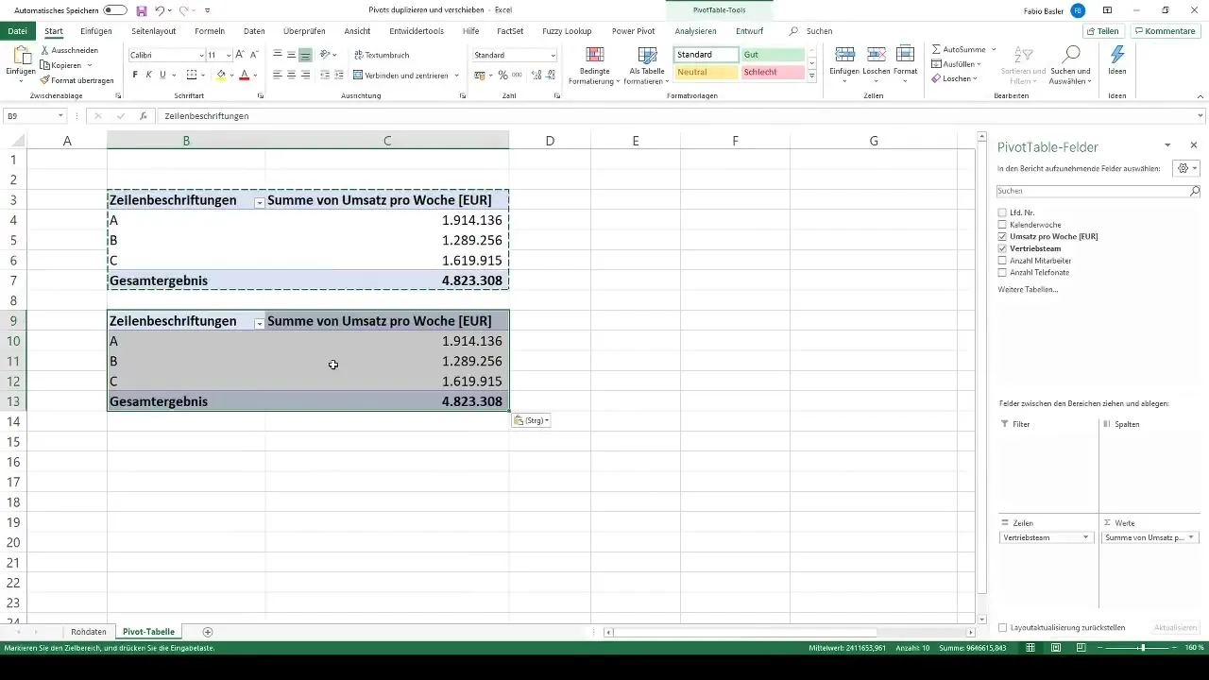Click in the PivotTable Suchen field
This screenshot has height=680, width=1209.
(1094, 191)
